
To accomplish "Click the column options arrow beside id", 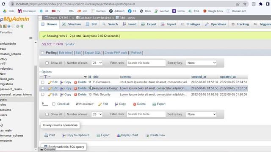I will click(x=85, y=77).
